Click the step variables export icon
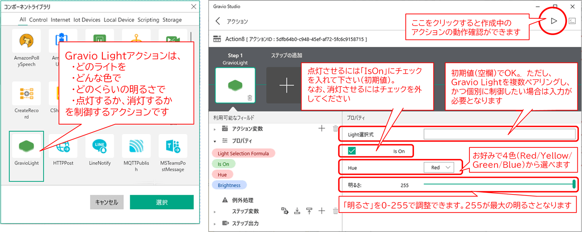The image size is (582, 232). 309,211
